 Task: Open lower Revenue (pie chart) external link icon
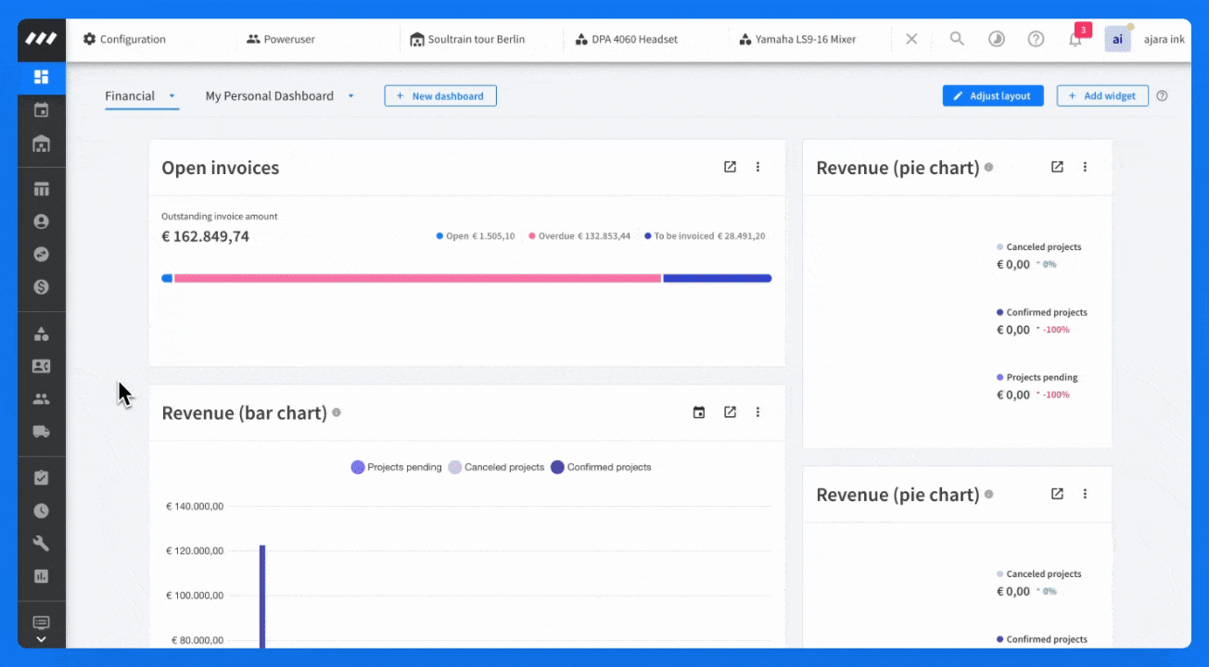[x=1057, y=494]
